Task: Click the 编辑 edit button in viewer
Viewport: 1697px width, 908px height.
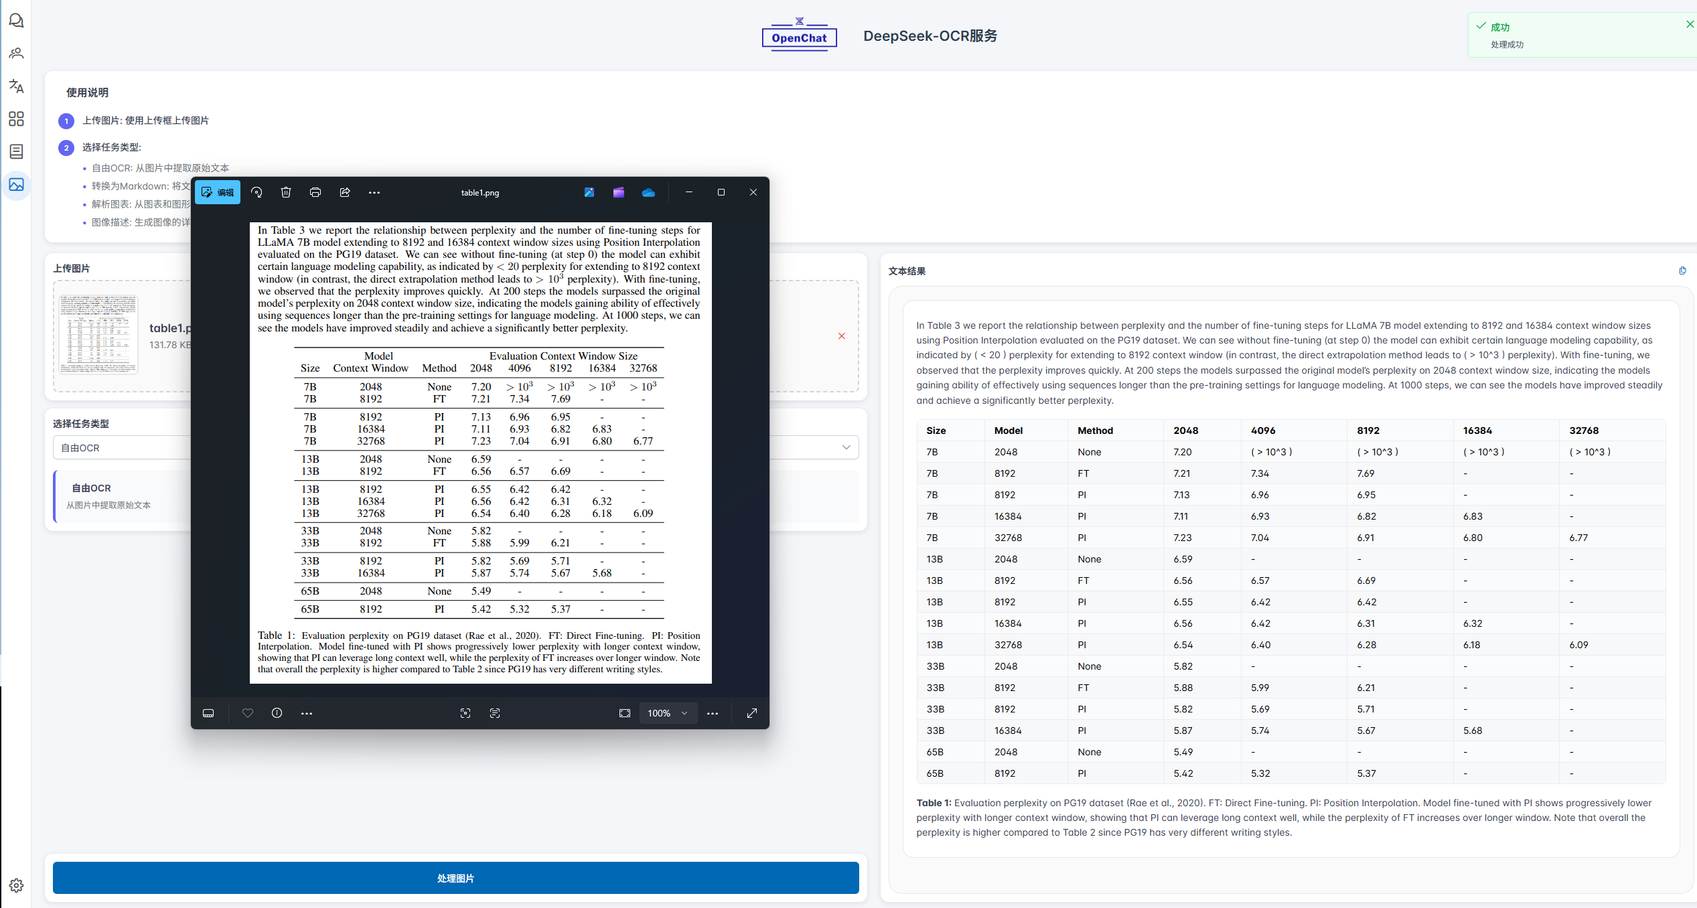Action: coord(218,193)
